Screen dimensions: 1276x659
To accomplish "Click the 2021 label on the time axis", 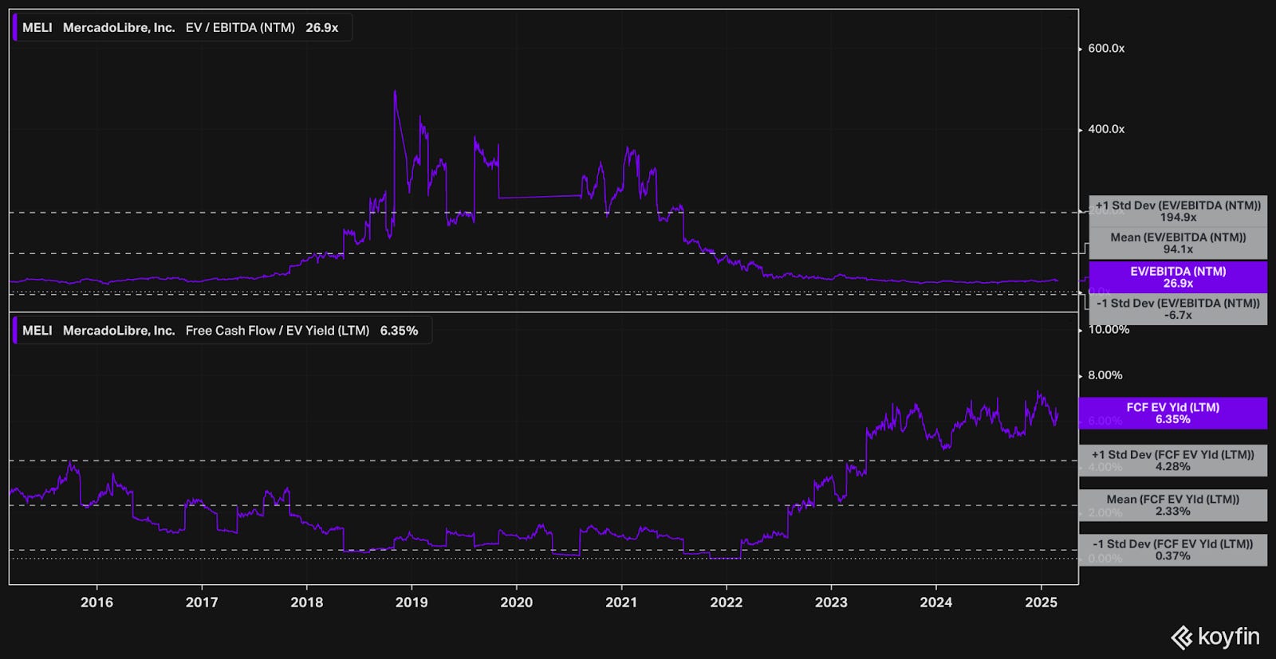I will (x=621, y=602).
